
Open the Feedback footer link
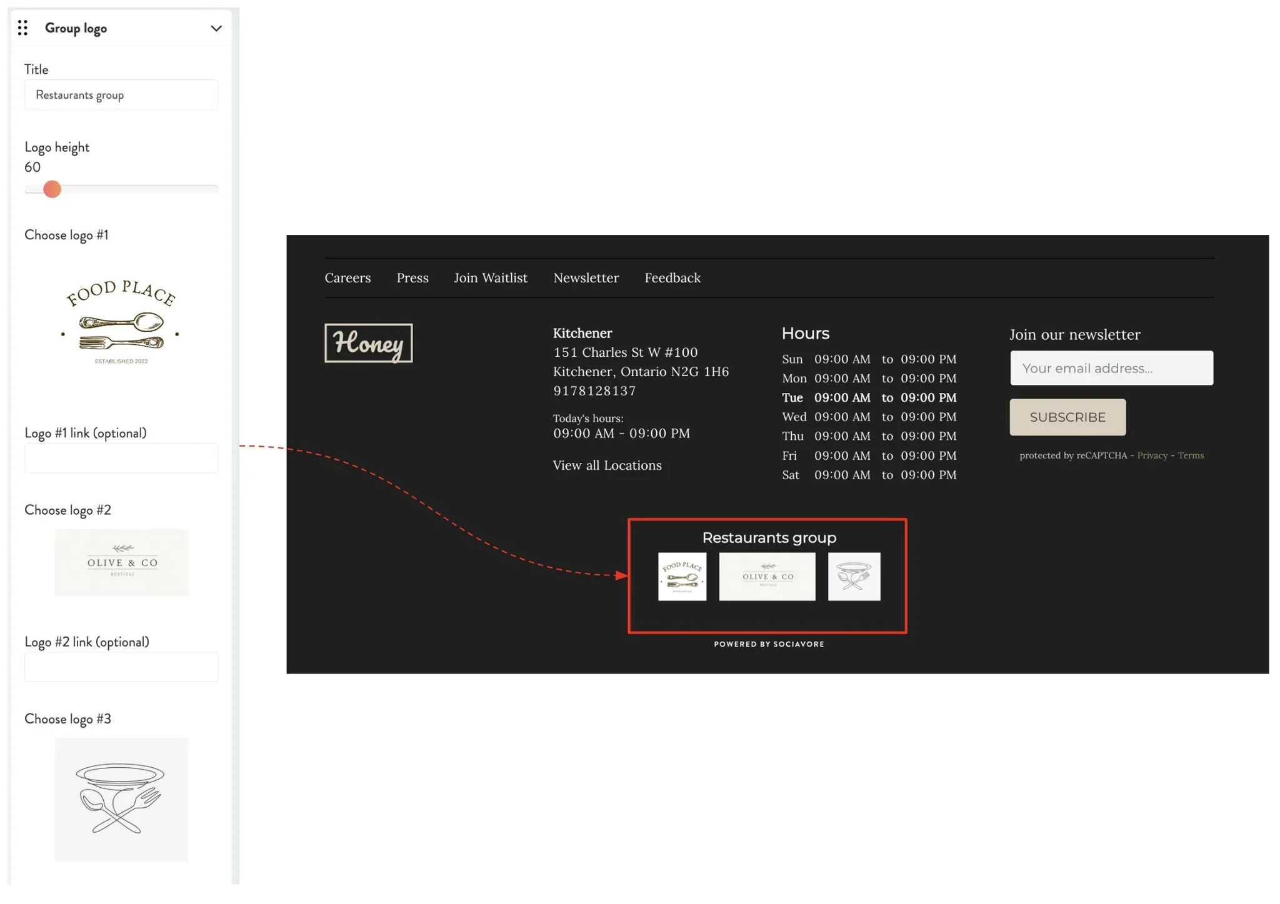coord(672,278)
